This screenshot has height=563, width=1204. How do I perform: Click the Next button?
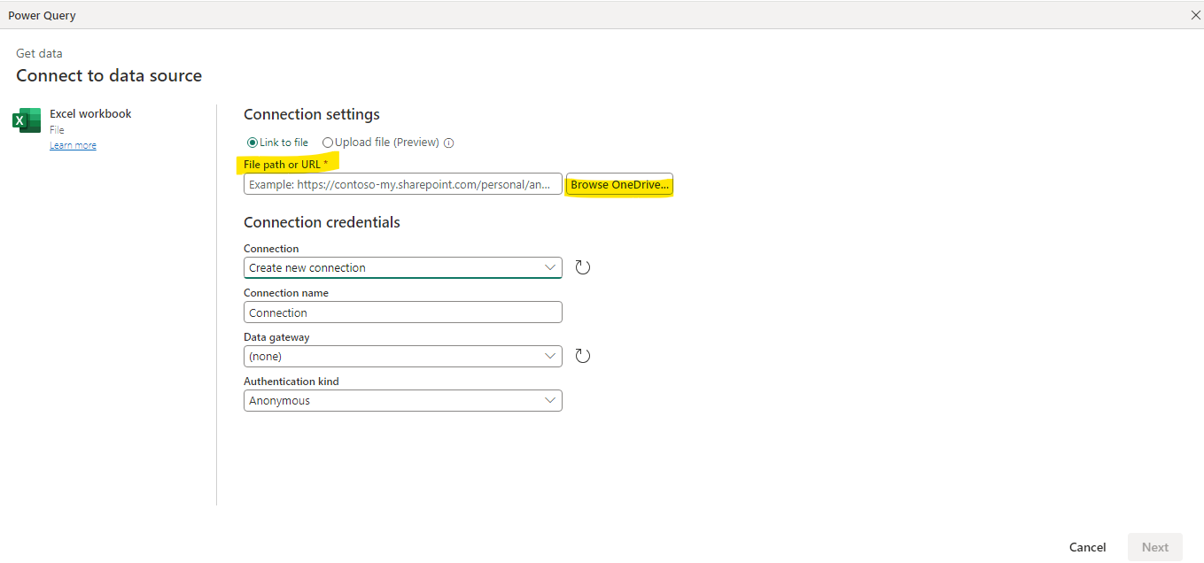point(1154,546)
